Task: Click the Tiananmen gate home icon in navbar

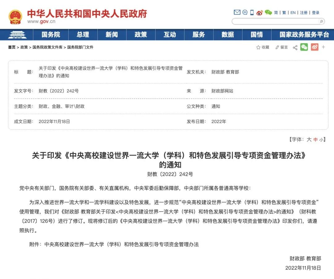Action: [x=17, y=35]
